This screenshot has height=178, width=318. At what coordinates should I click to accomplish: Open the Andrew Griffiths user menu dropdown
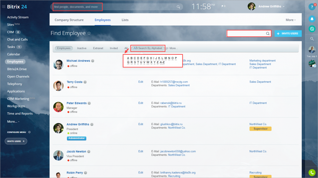271,7
